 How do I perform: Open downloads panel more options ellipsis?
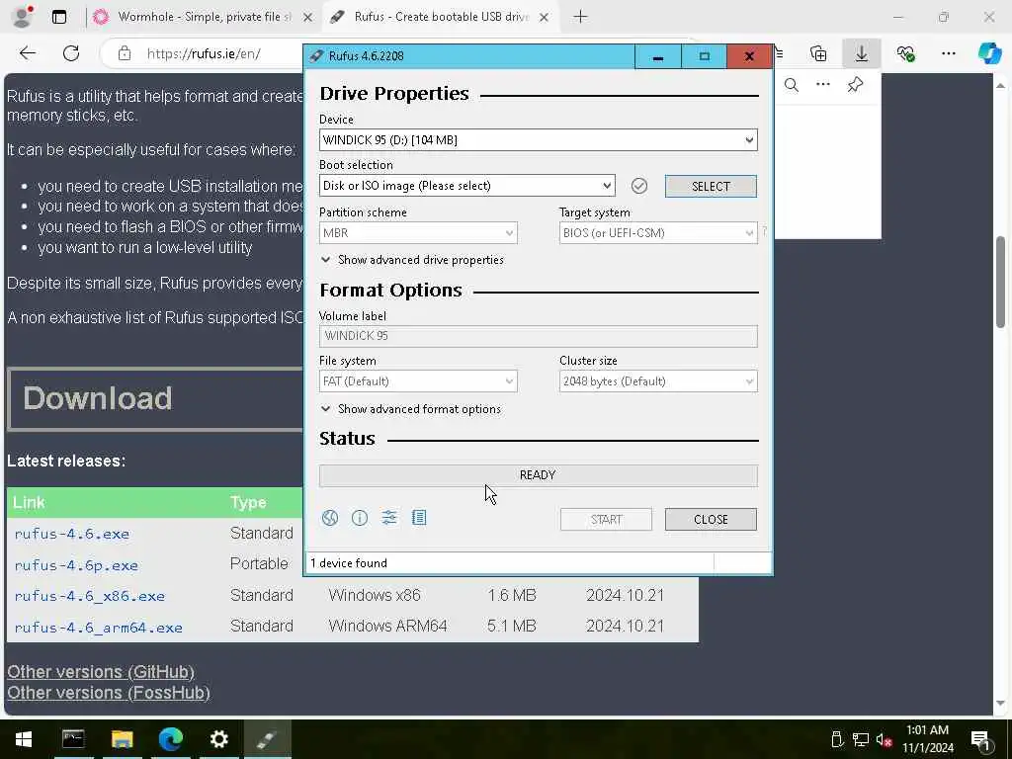pyautogui.click(x=823, y=85)
